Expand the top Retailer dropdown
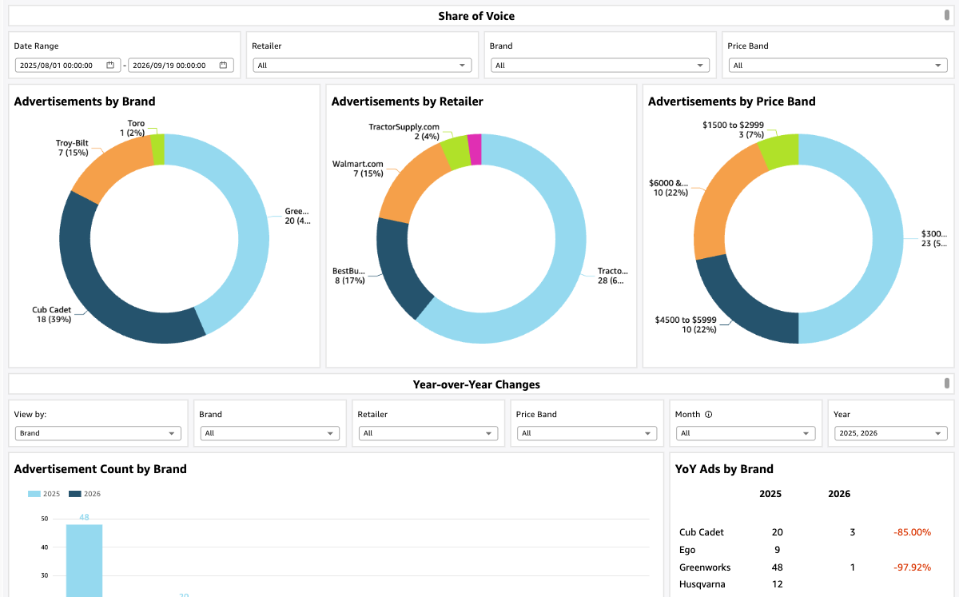 tap(362, 66)
